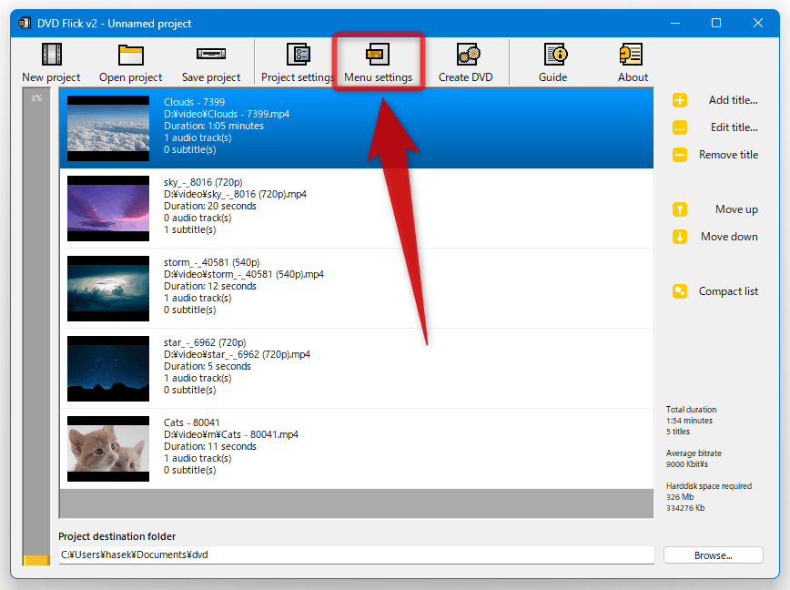Click path "D:¥video¥storm_-_40581 (540p).mp4"

243,274
